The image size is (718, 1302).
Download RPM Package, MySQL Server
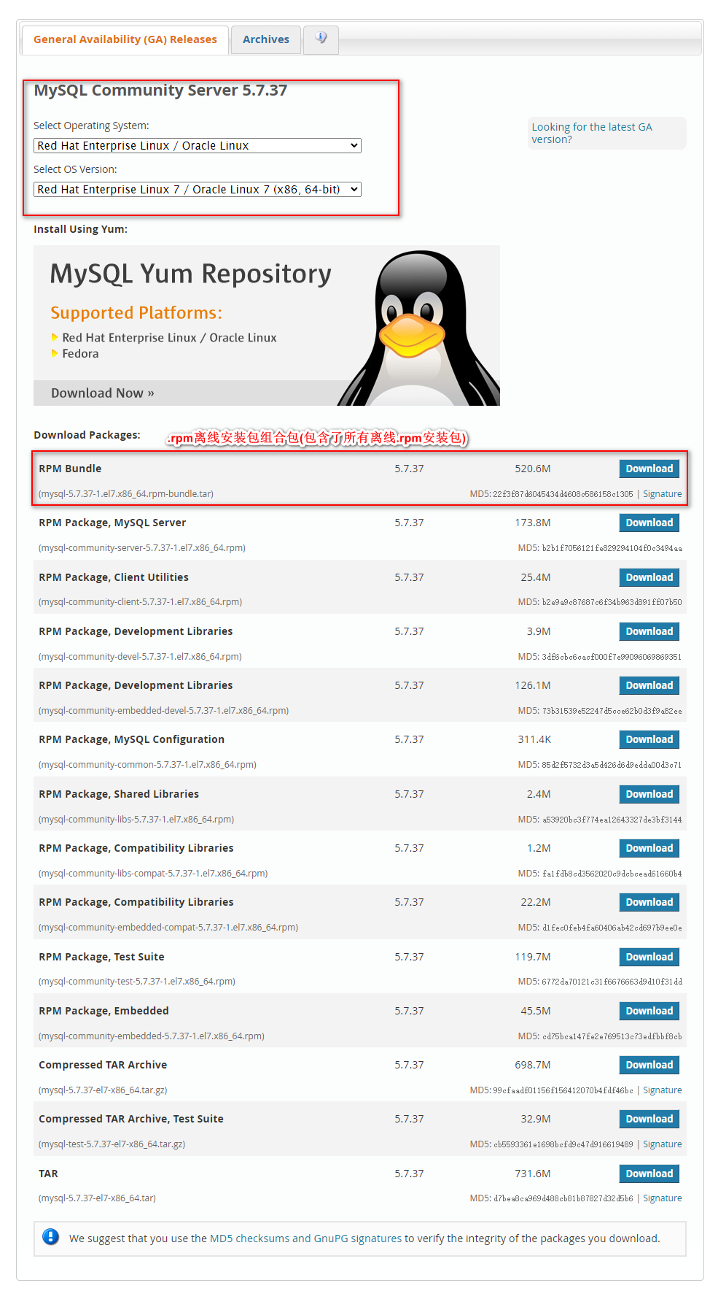649,523
